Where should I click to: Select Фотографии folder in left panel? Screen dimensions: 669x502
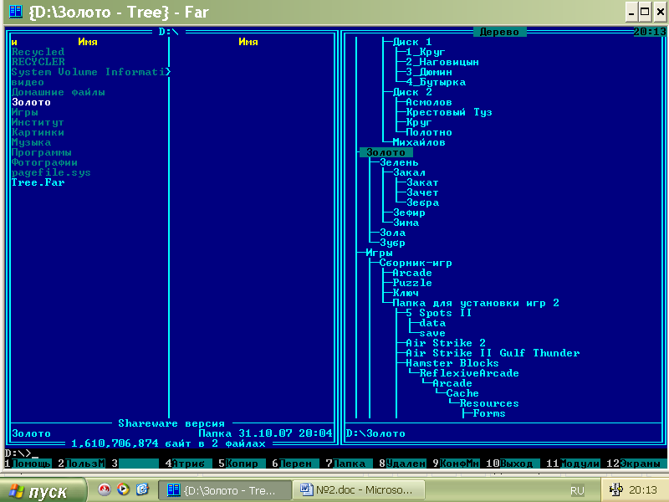(44, 162)
